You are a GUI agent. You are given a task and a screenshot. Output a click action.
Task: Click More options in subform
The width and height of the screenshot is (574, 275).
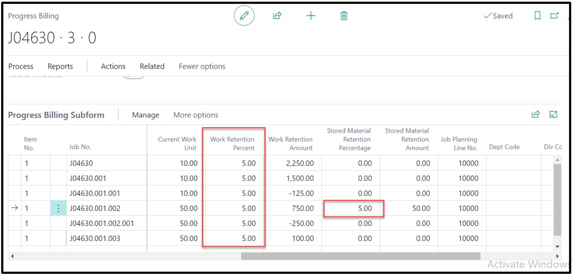click(x=195, y=115)
